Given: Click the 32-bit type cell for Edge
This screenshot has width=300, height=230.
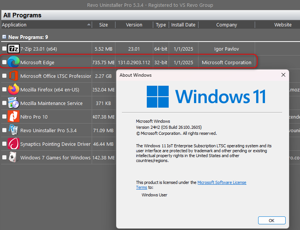Looking at the screenshot, I should click(x=161, y=62).
